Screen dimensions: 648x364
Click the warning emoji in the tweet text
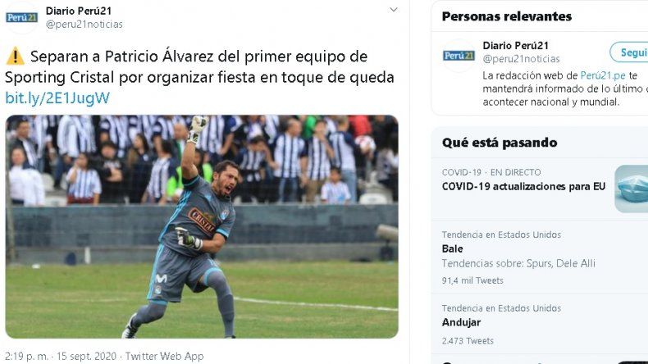pos(16,57)
